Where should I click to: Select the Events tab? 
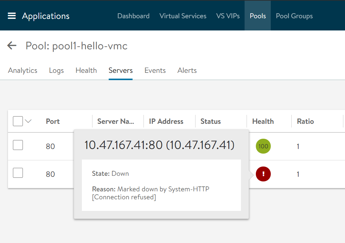pyautogui.click(x=155, y=71)
